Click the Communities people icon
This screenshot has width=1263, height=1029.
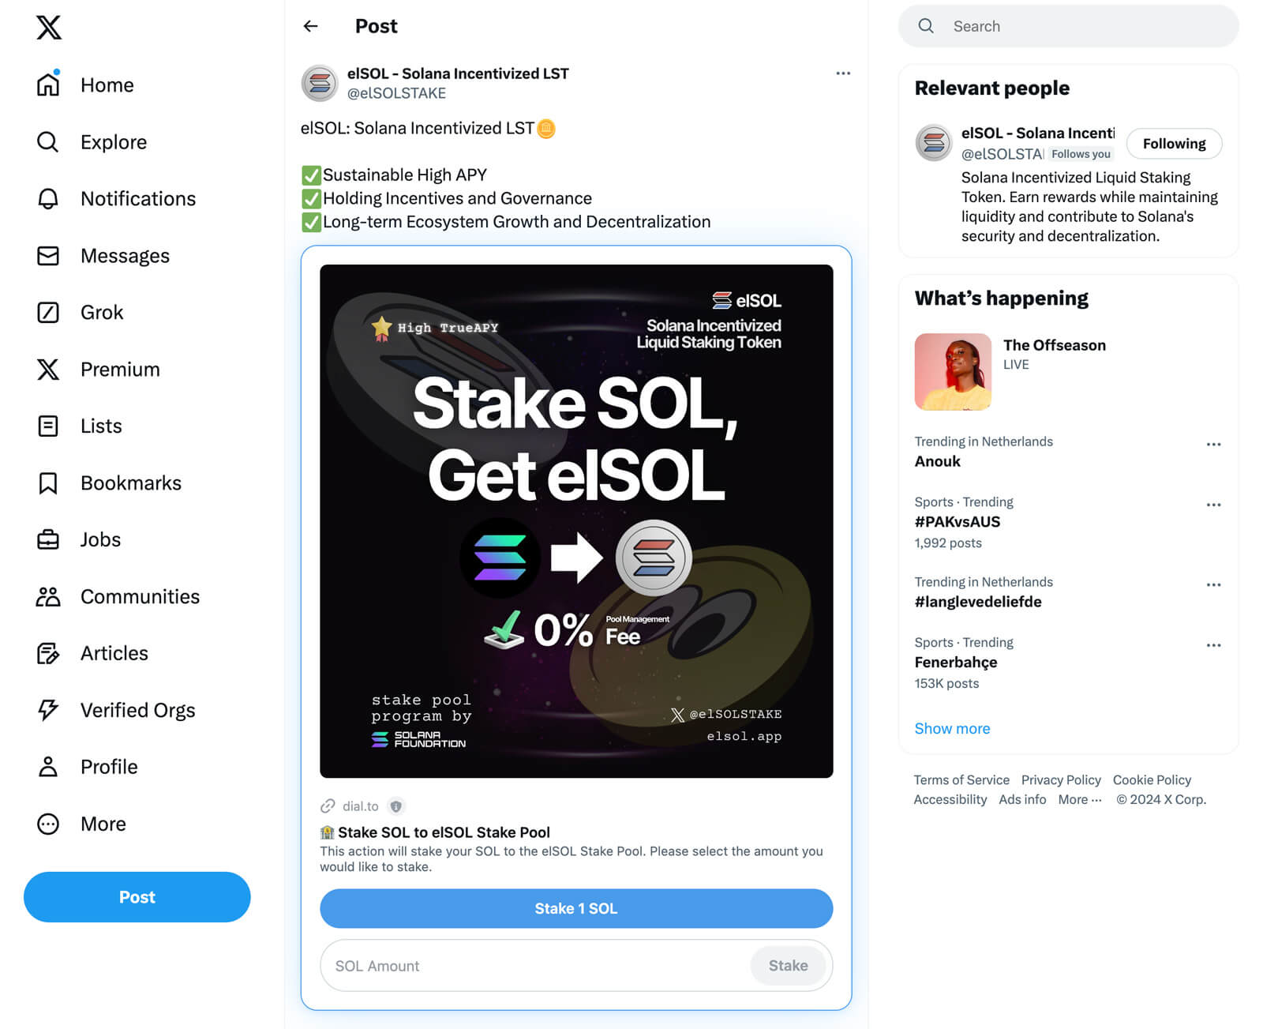[48, 597]
